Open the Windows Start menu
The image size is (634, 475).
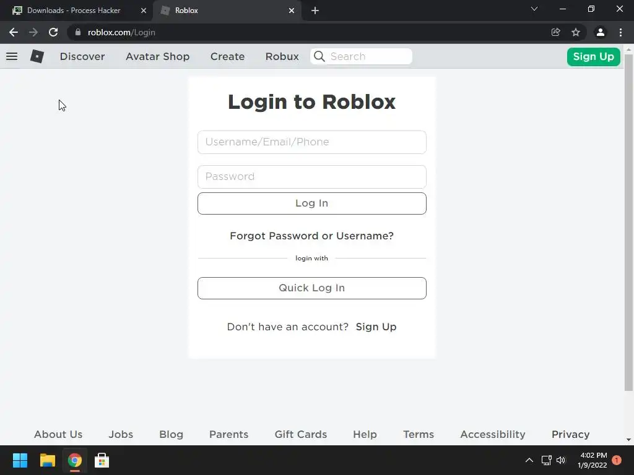tap(20, 460)
